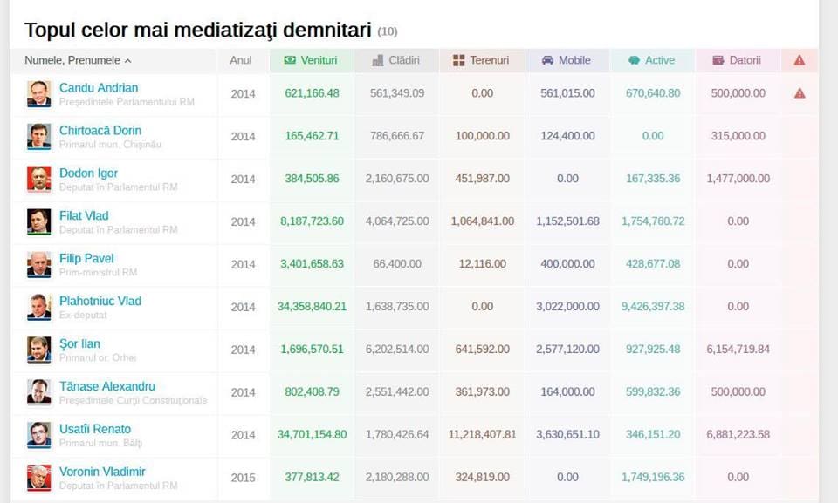Image resolution: width=838 pixels, height=503 pixels.
Task: Click the Clădiri buildings icon in header
Action: pyautogui.click(x=378, y=60)
